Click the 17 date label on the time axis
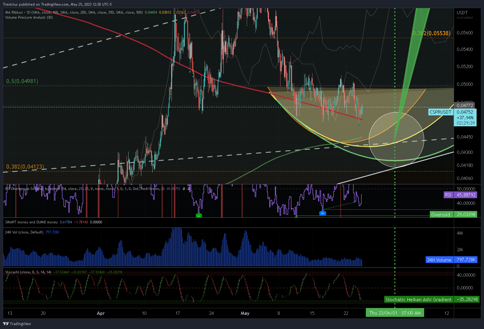 [177, 313]
